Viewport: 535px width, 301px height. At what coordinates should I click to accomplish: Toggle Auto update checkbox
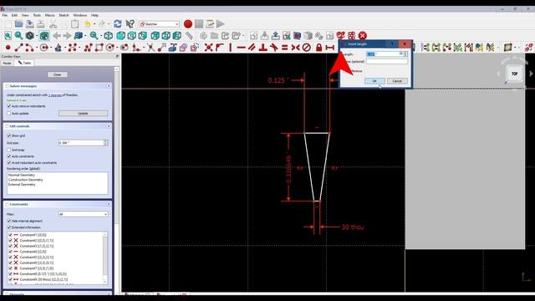tap(9, 114)
